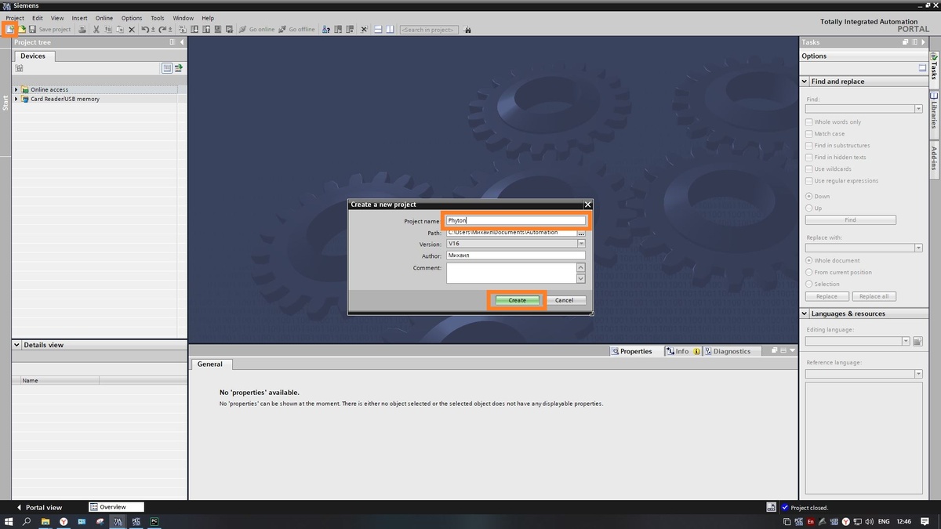
Task: Click the green arrow icon in Project tree
Action: [179, 68]
